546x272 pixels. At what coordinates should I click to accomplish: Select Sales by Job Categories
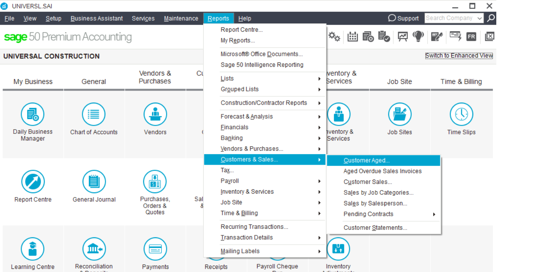[384, 192]
